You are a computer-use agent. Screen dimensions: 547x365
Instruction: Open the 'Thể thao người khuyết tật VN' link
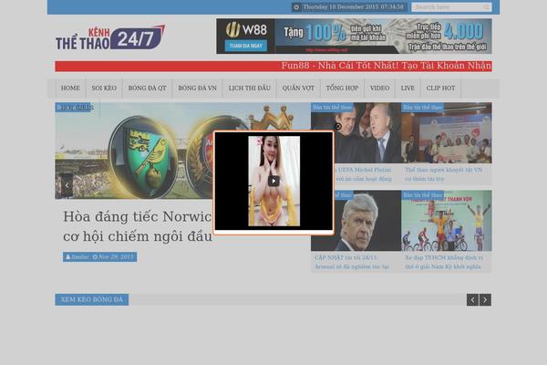(x=443, y=174)
